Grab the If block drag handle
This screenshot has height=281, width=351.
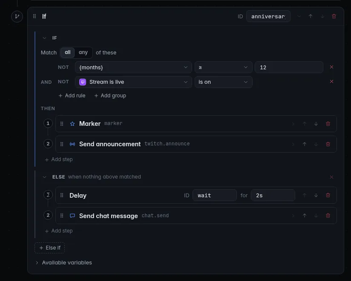coord(35,16)
